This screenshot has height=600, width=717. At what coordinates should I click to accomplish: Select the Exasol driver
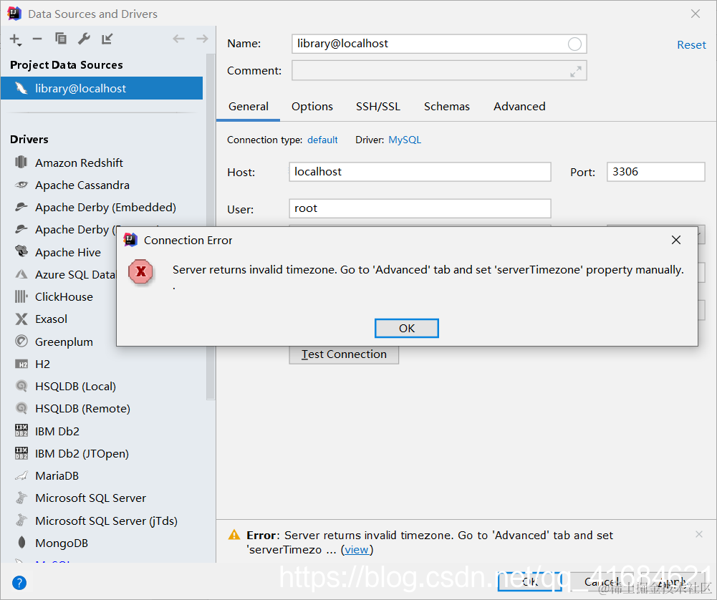click(x=52, y=319)
